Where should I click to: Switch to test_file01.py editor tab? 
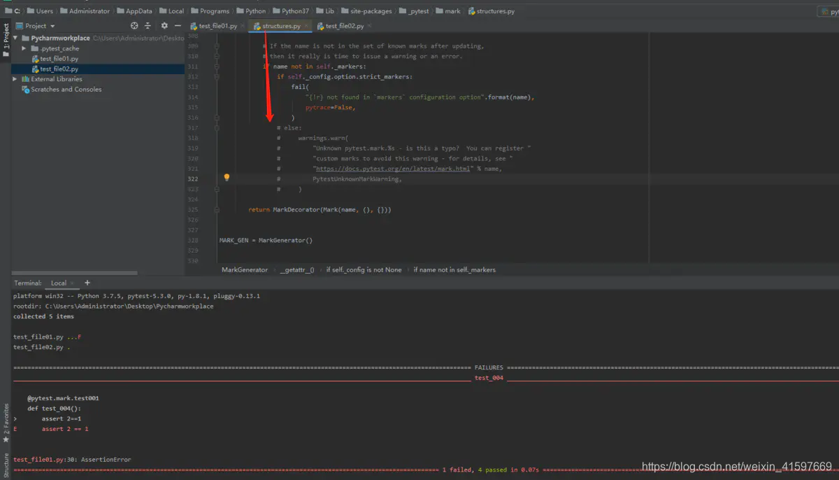[x=217, y=26]
